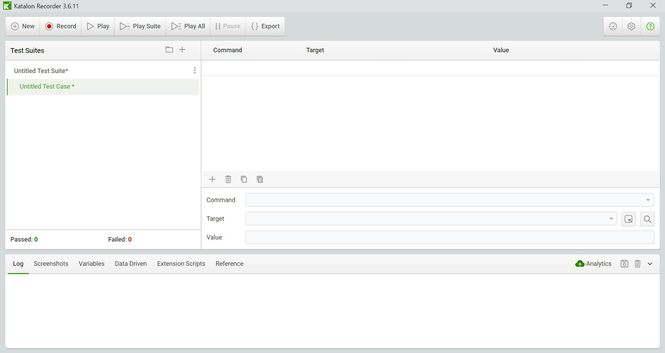Image resolution: width=665 pixels, height=353 pixels.
Task: Add a new command with the plus icon
Action: coord(212,179)
